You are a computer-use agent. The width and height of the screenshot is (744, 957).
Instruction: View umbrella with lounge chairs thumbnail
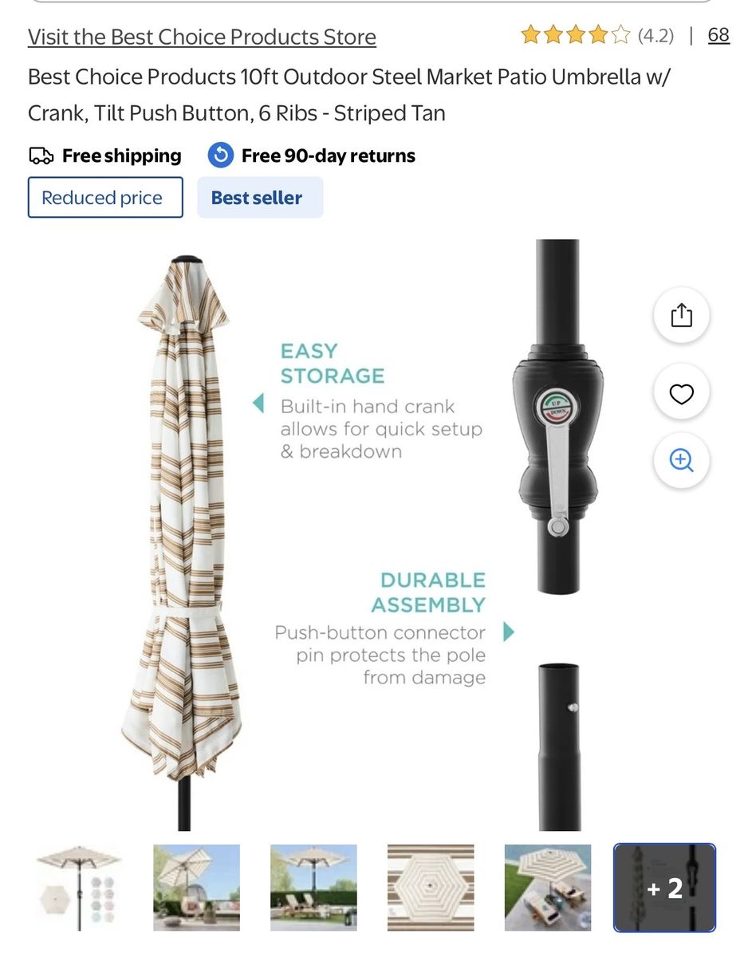(x=313, y=888)
